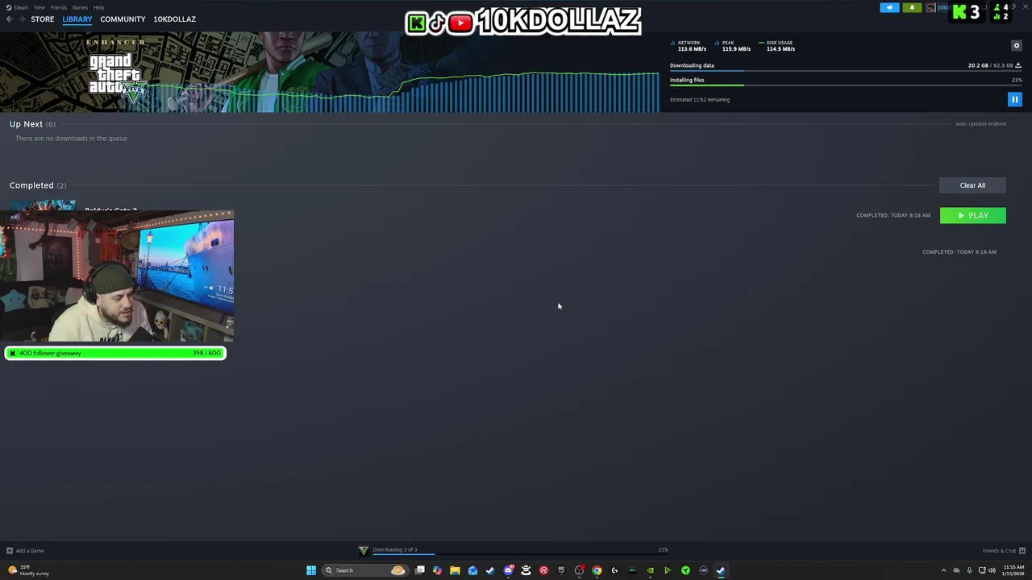1032x580 pixels.
Task: Open the Friends menu
Action: point(58,7)
